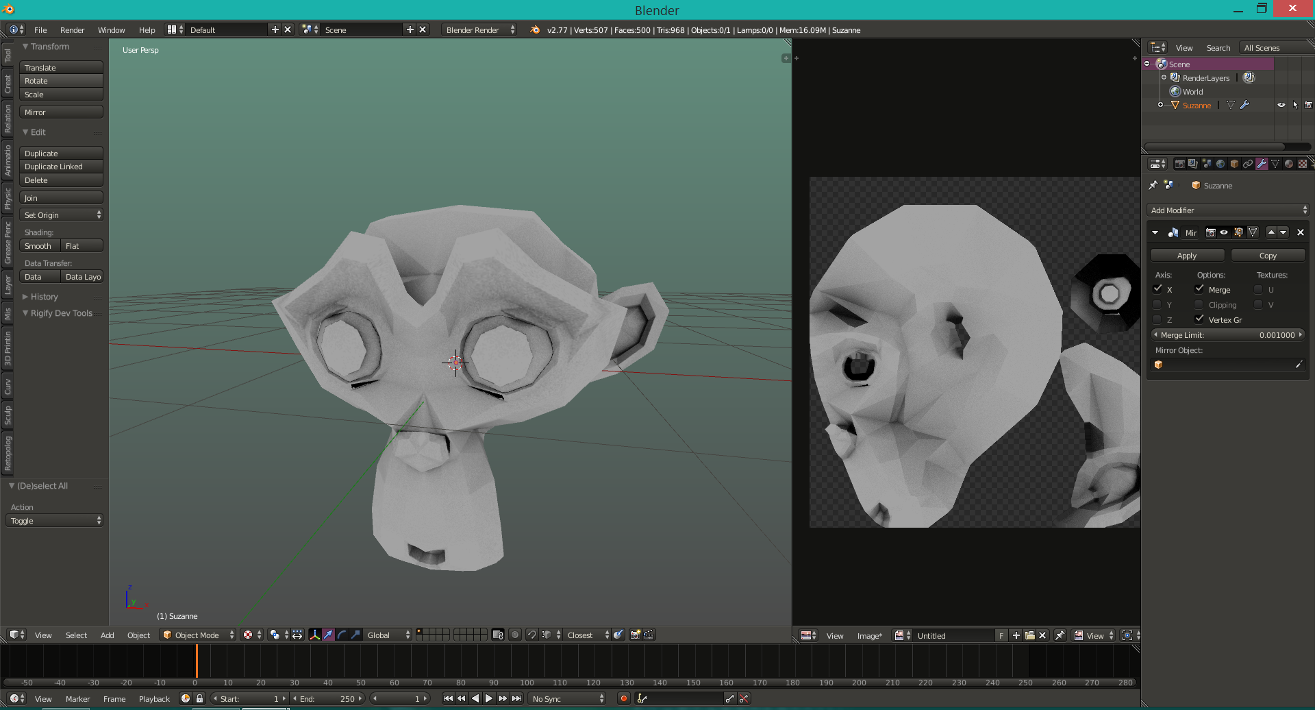Screen dimensions: 1315x710
Task: Open the Closest snap target dropdown
Action: click(x=587, y=635)
